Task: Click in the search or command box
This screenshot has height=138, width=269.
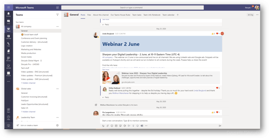Action: click(x=132, y=7)
